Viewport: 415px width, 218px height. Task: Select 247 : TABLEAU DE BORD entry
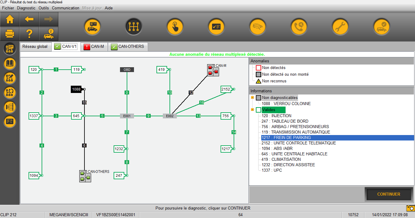click(285, 121)
